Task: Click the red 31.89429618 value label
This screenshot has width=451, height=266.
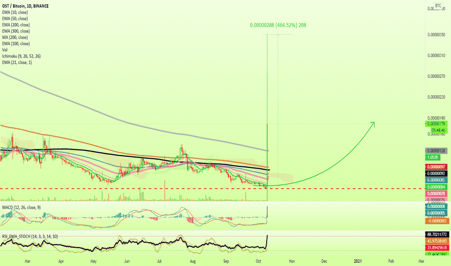Action: point(437,248)
